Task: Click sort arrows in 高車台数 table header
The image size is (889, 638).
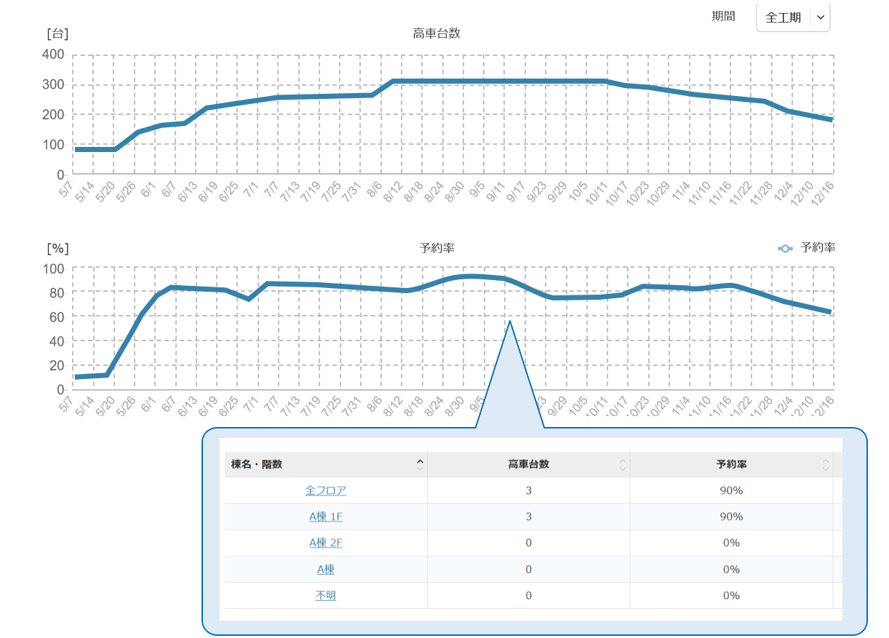Action: click(x=622, y=465)
